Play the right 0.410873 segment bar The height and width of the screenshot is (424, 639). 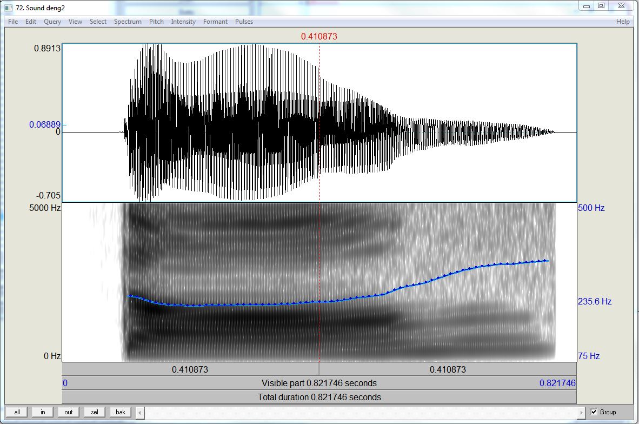[448, 369]
